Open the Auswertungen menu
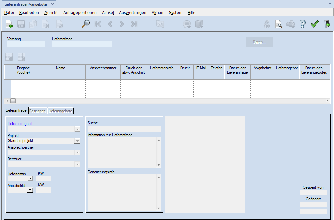 point(132,12)
